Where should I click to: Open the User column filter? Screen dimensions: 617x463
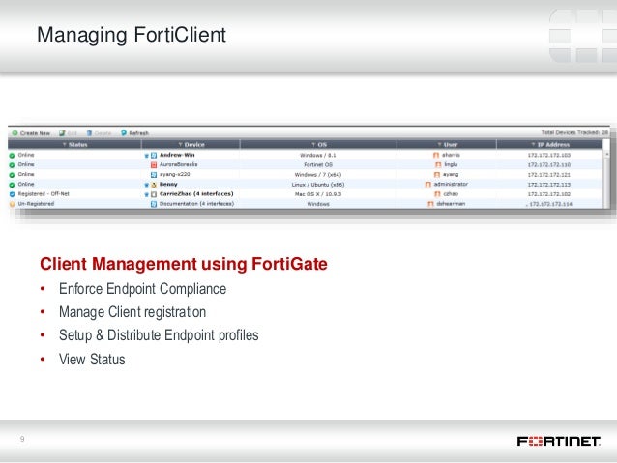tap(439, 145)
